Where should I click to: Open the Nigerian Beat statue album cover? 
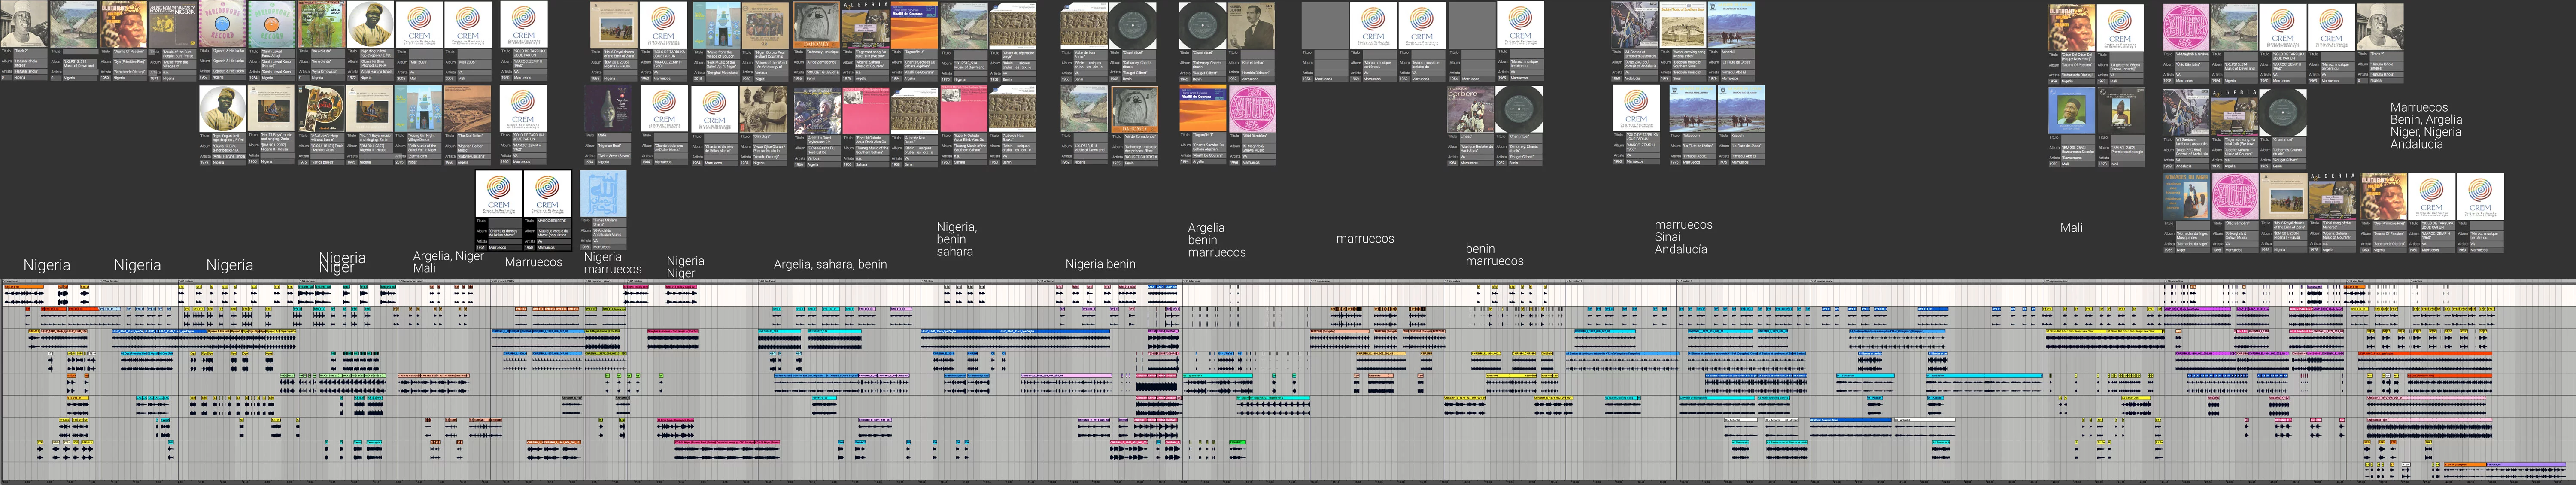[x=608, y=108]
